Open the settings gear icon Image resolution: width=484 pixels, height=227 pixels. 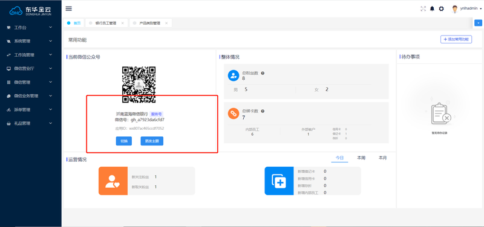pyautogui.click(x=442, y=8)
